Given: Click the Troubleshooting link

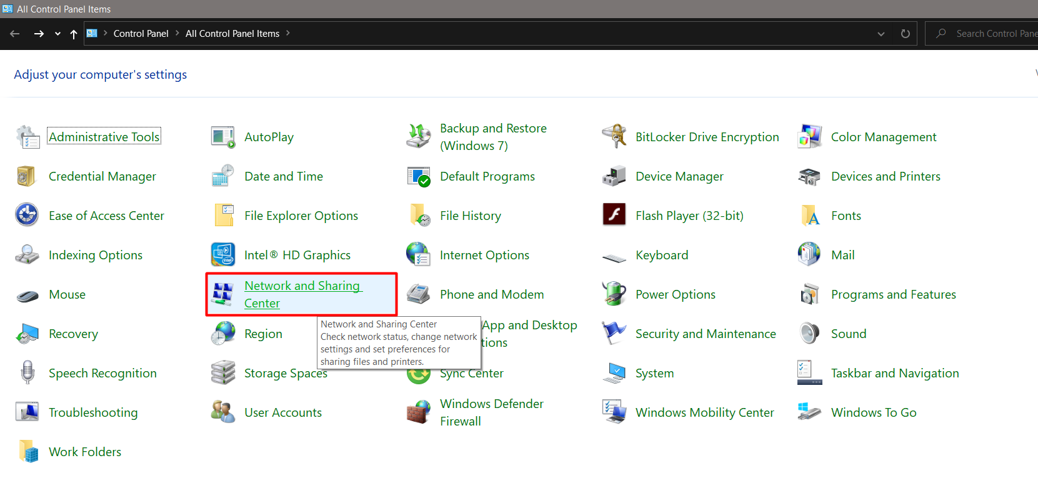Looking at the screenshot, I should coord(93,412).
